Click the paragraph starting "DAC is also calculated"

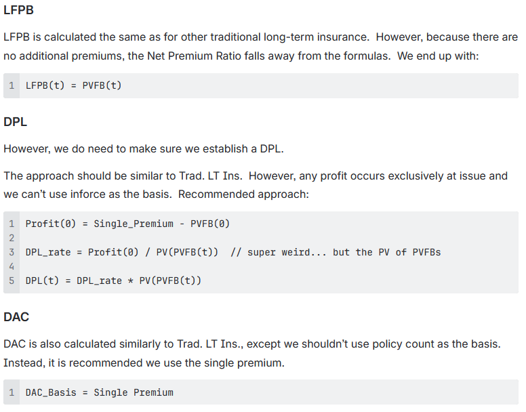(x=251, y=344)
